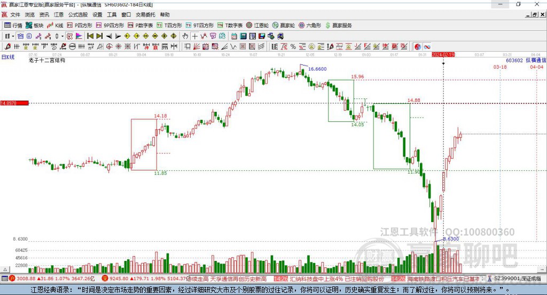Open the 交易委托 menu

[145, 14]
